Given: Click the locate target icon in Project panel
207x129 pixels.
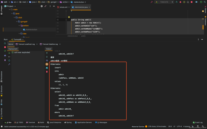Looking at the screenshot, I should [42, 6].
